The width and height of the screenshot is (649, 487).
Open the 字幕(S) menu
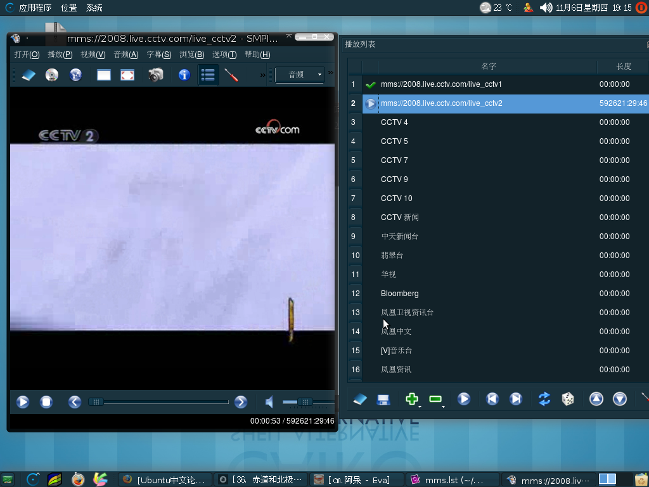tap(158, 55)
